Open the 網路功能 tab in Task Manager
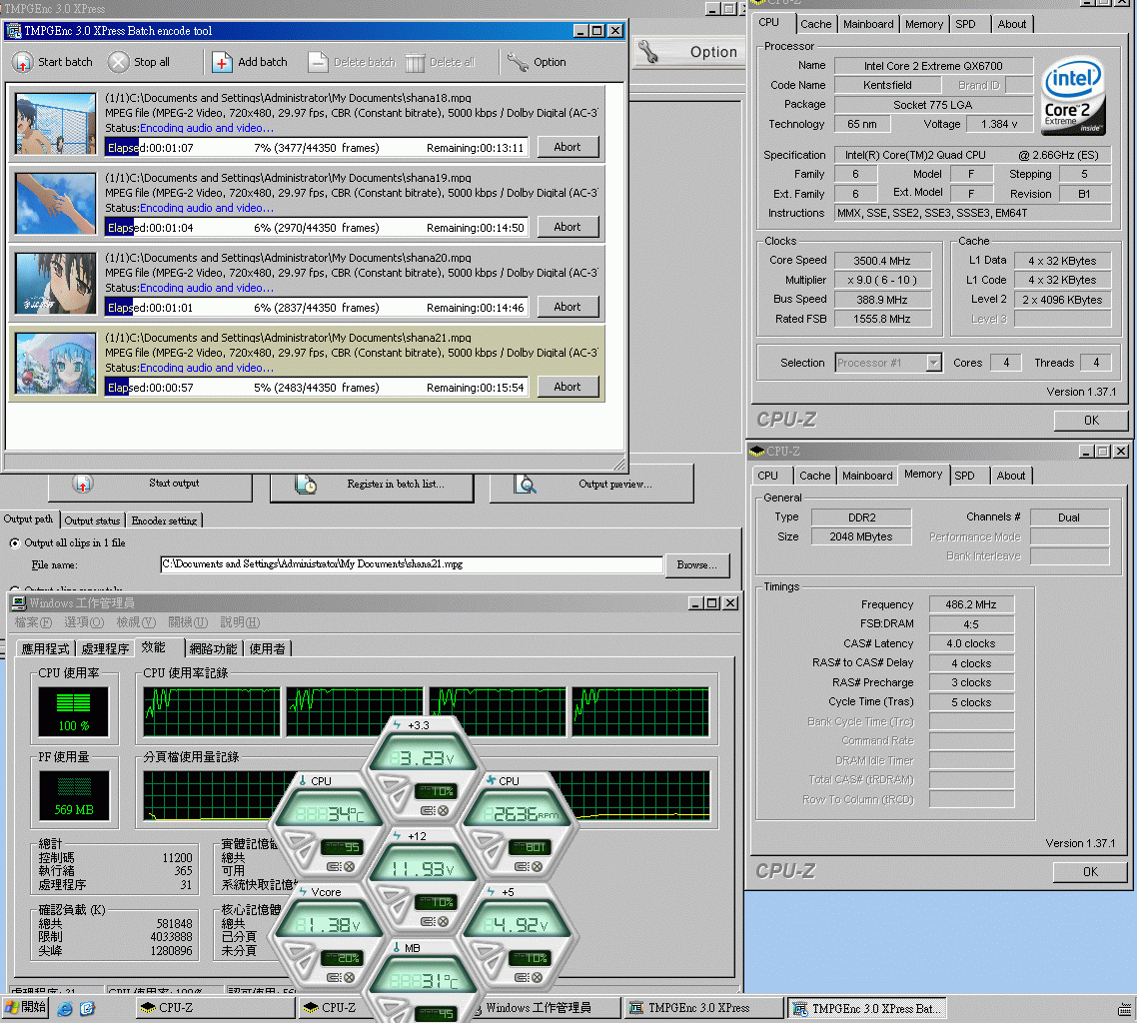This screenshot has height=1023, width=1137. (213, 649)
